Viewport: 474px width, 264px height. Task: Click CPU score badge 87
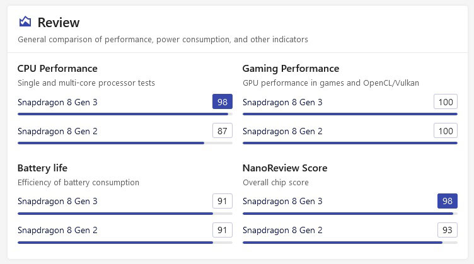click(x=223, y=131)
